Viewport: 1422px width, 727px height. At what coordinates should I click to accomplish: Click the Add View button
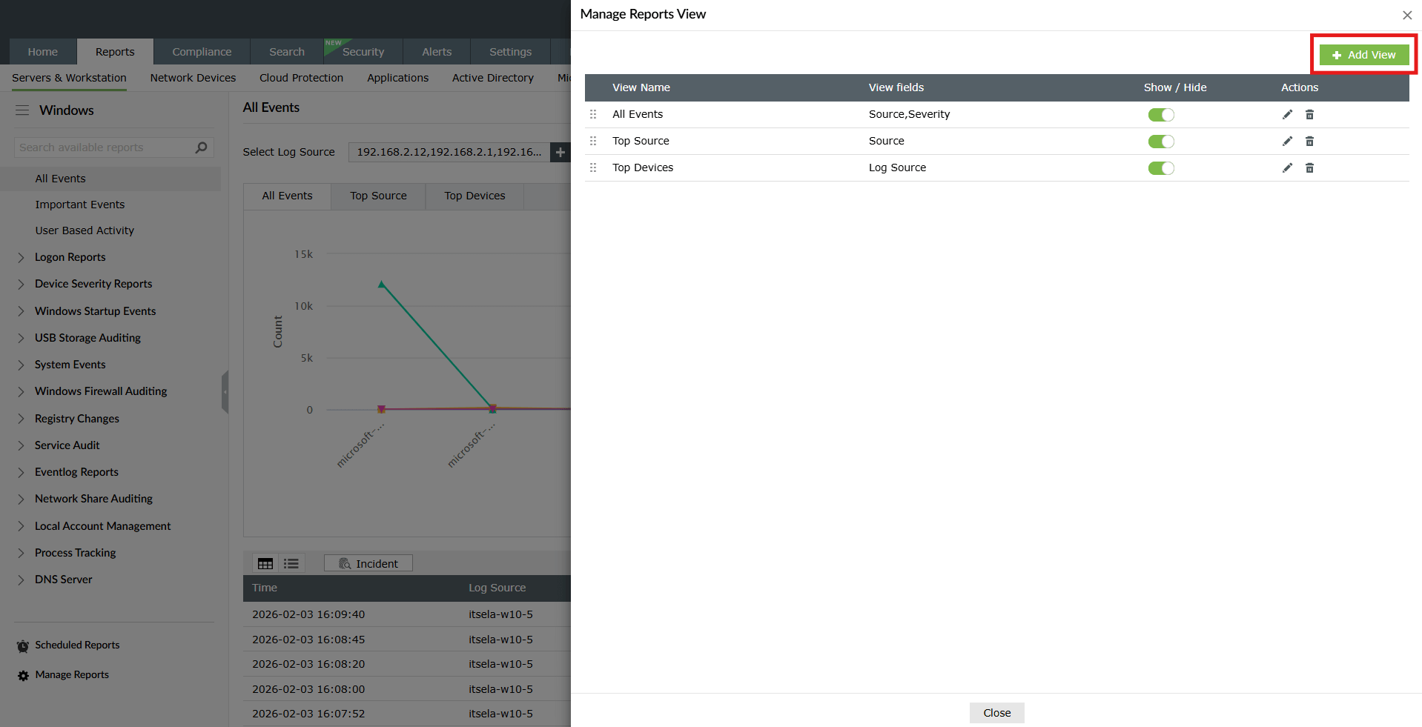(1364, 55)
